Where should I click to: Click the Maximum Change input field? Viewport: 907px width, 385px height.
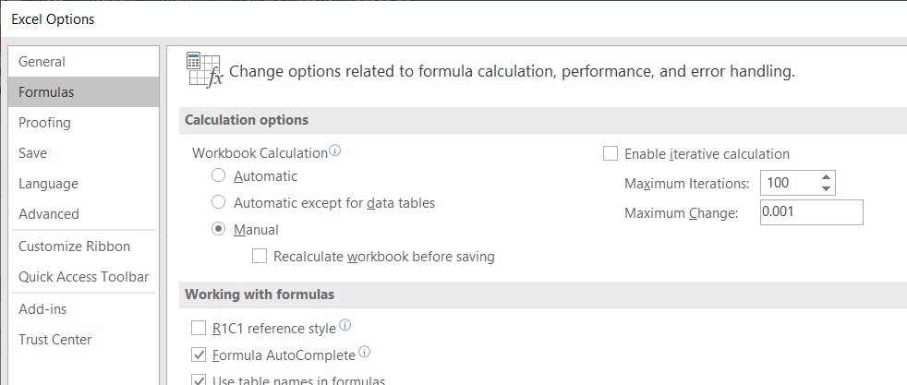[810, 212]
